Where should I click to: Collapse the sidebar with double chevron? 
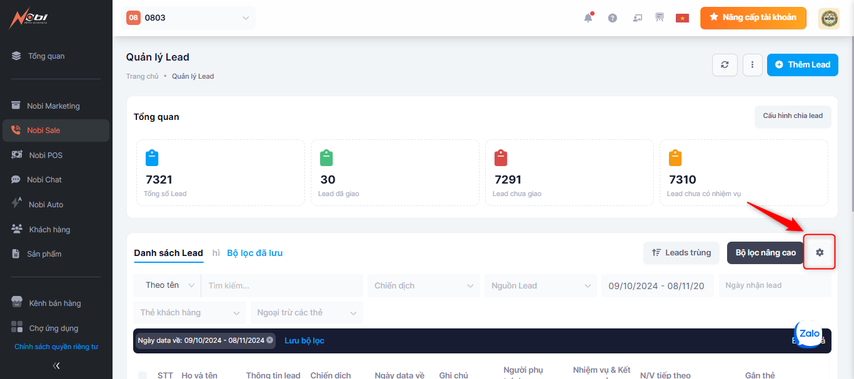coord(56,366)
